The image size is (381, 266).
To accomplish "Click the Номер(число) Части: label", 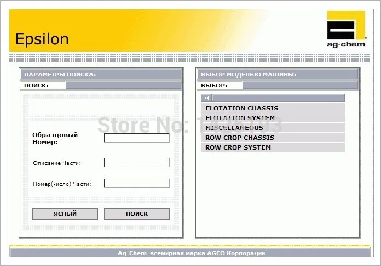I will coord(62,184).
